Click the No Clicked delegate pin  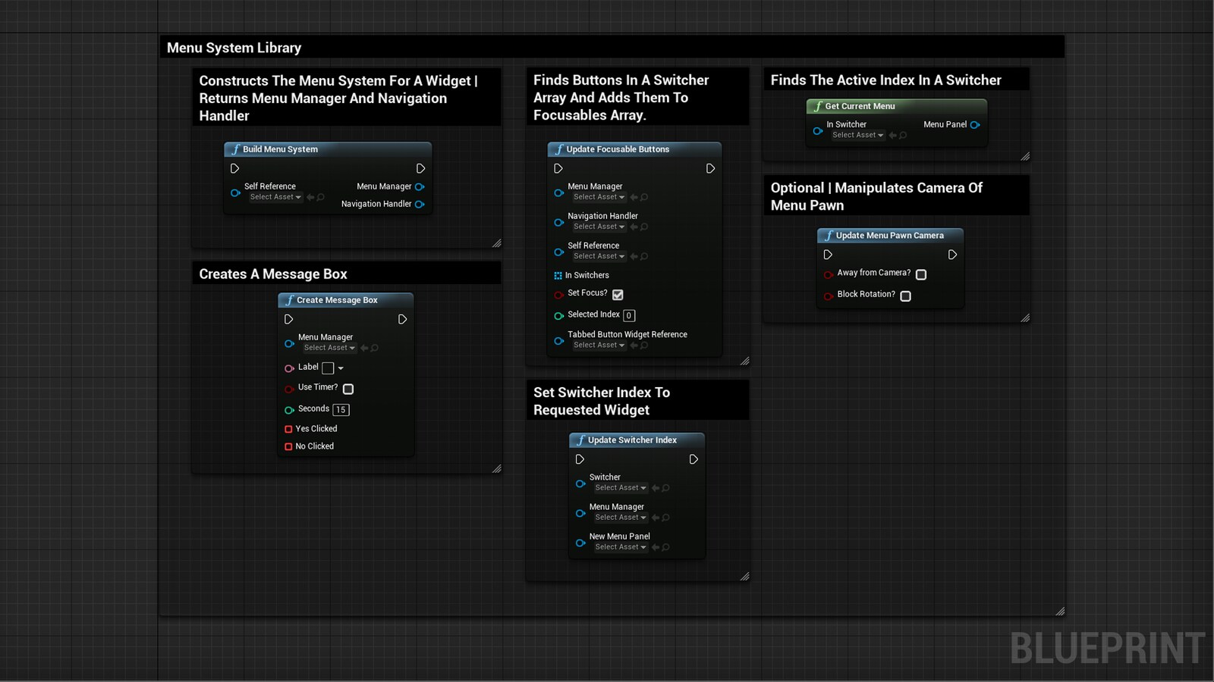[x=288, y=446]
